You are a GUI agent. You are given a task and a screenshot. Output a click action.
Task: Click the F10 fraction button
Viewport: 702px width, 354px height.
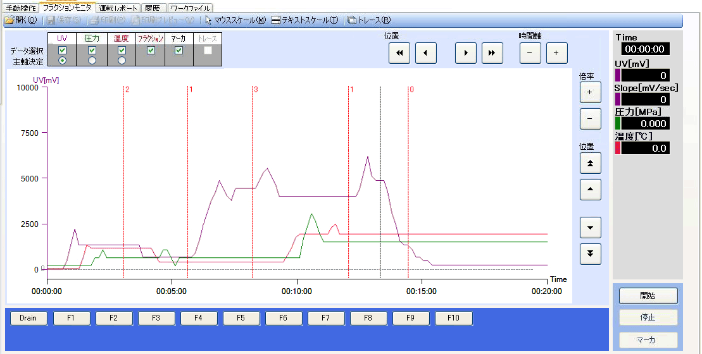454,318
